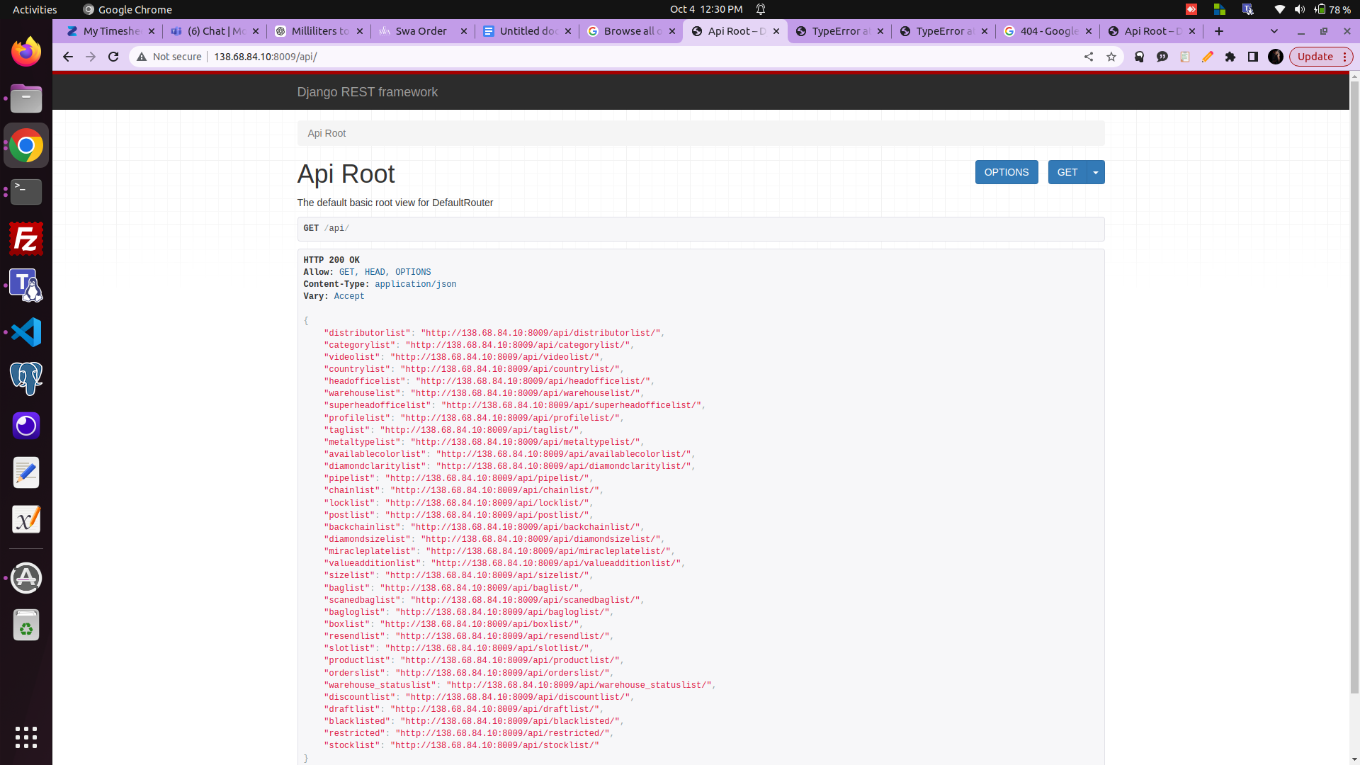Open the distributorlist API link
1360x765 pixels.
(540, 333)
